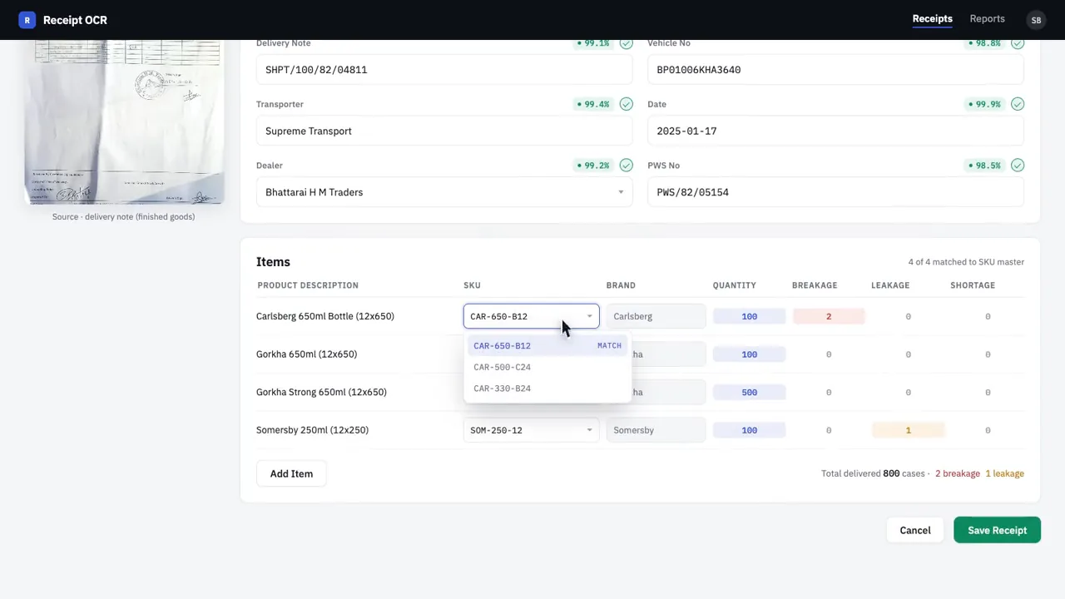Click the Delivery Note verified check icon
This screenshot has height=599, width=1065.
626,43
